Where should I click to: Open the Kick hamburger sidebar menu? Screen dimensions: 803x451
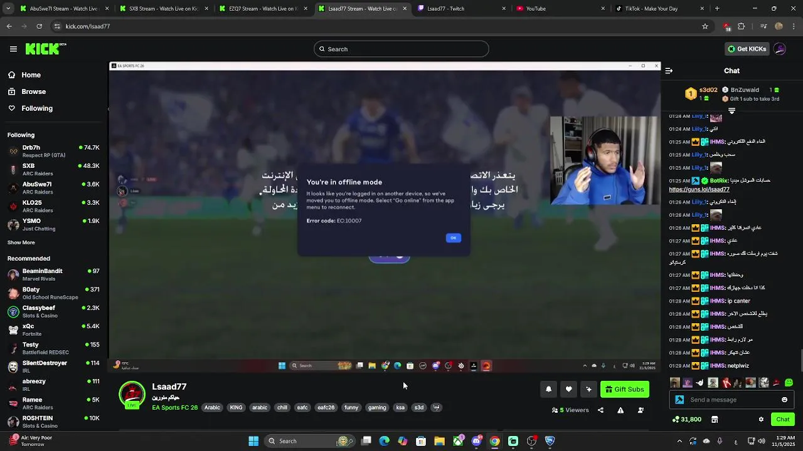pos(13,49)
